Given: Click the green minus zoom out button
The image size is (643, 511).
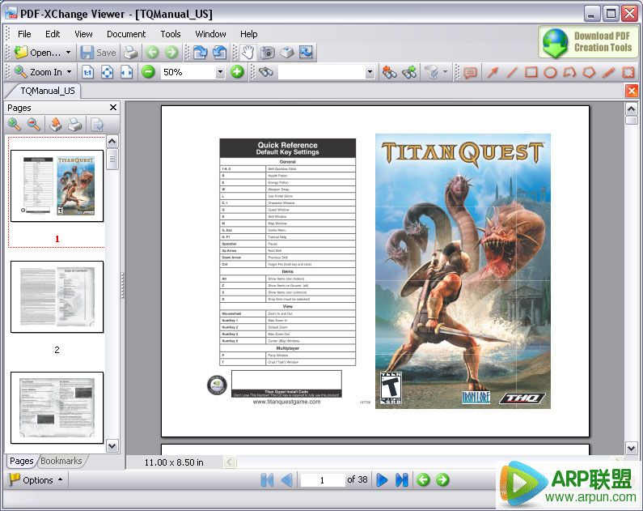Looking at the screenshot, I should coord(148,72).
